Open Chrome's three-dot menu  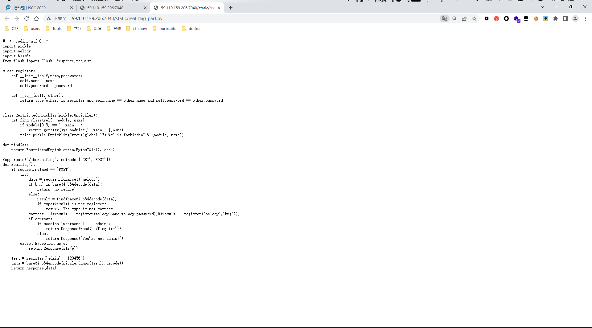click(x=585, y=18)
